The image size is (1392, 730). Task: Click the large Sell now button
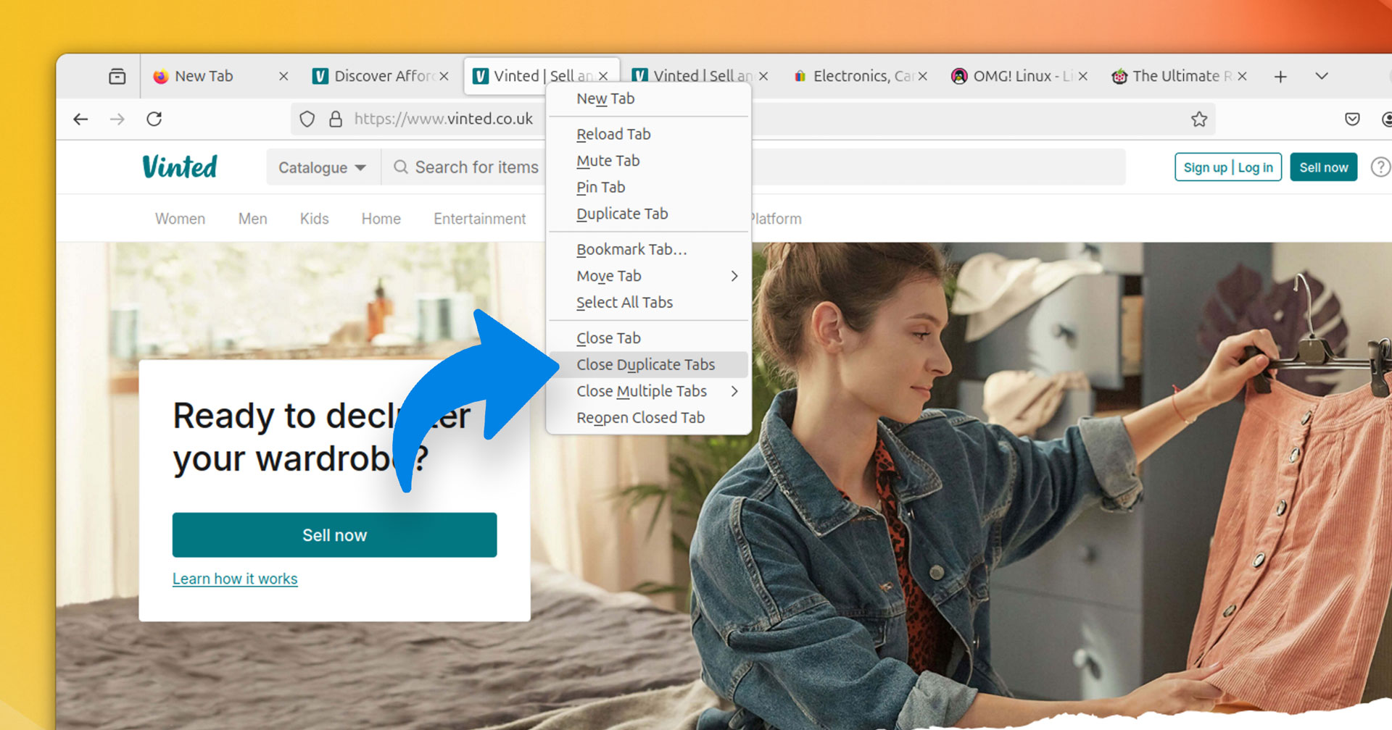click(334, 535)
